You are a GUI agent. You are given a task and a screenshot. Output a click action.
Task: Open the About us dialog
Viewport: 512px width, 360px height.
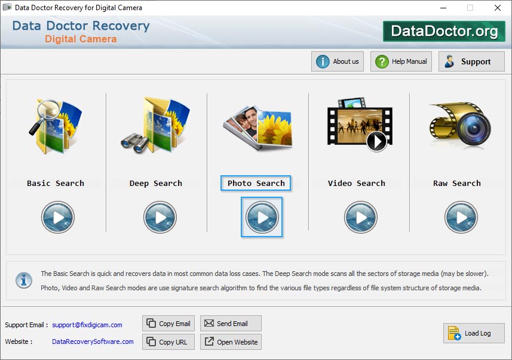click(338, 61)
